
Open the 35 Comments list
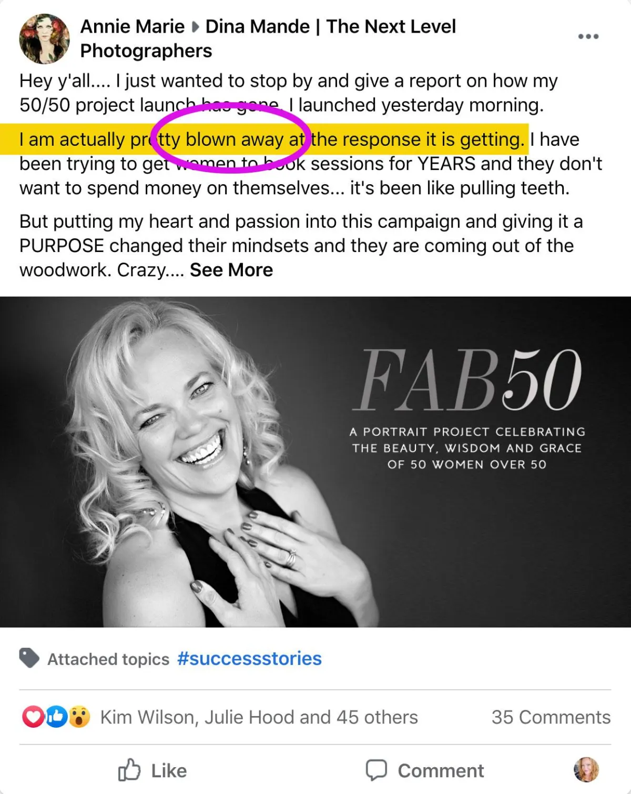(551, 717)
